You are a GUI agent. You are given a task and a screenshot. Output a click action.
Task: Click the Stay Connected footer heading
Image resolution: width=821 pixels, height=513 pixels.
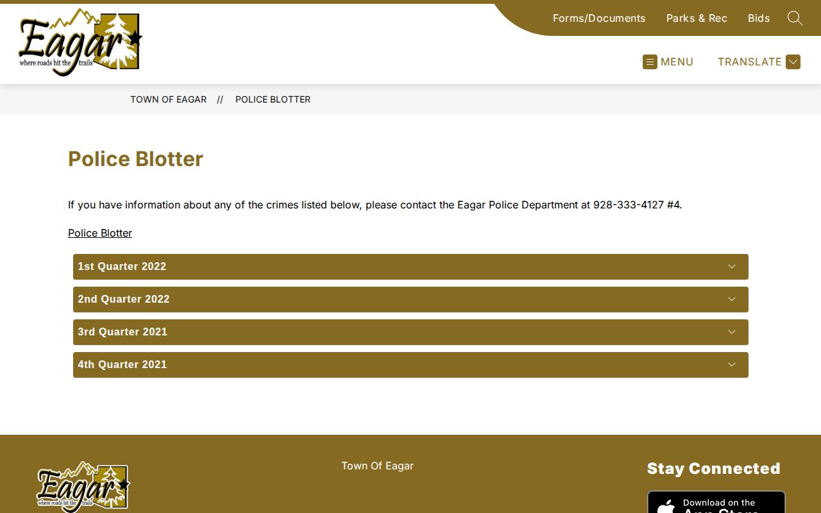[x=713, y=469]
